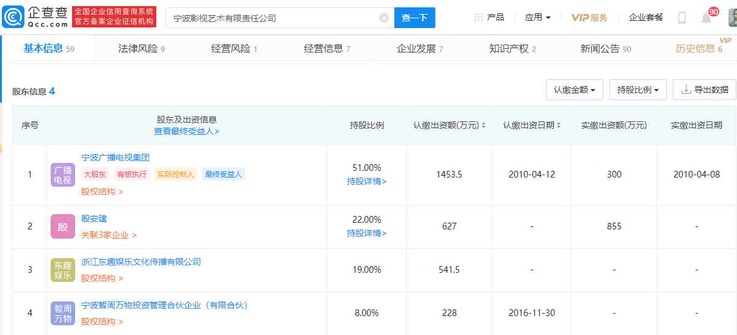Select the 2010-04-12 date cell

click(531, 175)
